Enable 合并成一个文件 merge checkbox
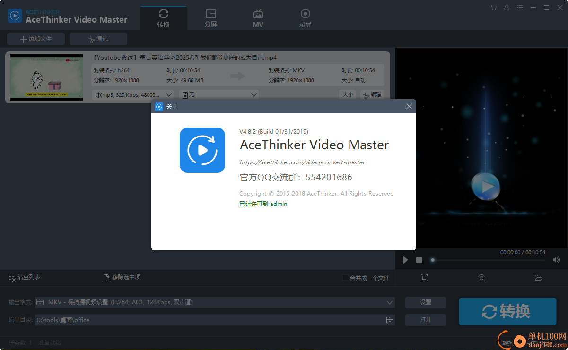The image size is (568, 350). [x=345, y=278]
